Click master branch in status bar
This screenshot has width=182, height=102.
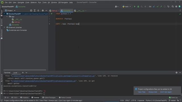(172, 101)
